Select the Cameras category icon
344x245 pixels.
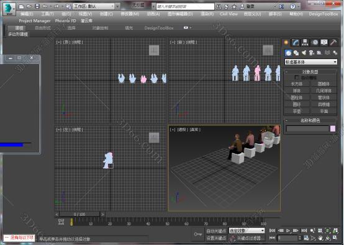312,53
